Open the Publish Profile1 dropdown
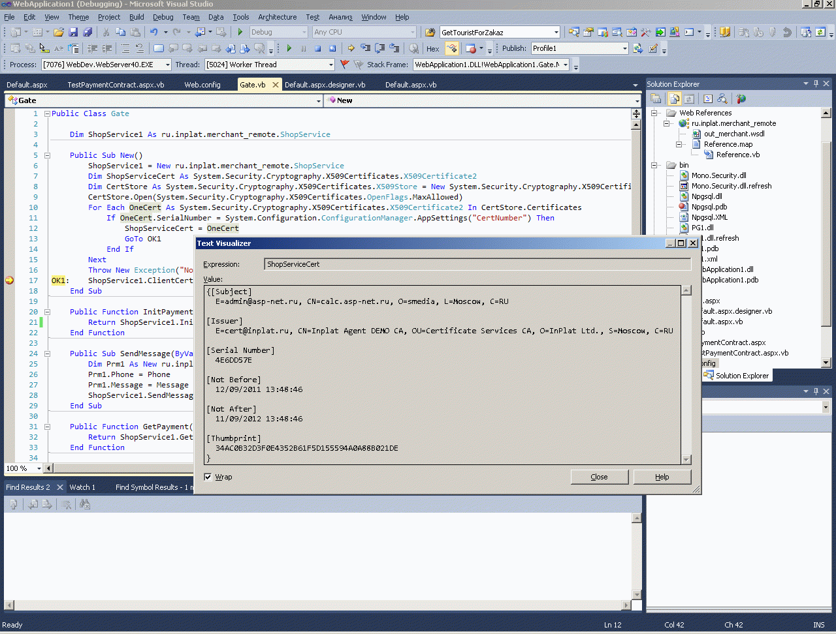Screen dimensions: 836x634 pos(624,48)
